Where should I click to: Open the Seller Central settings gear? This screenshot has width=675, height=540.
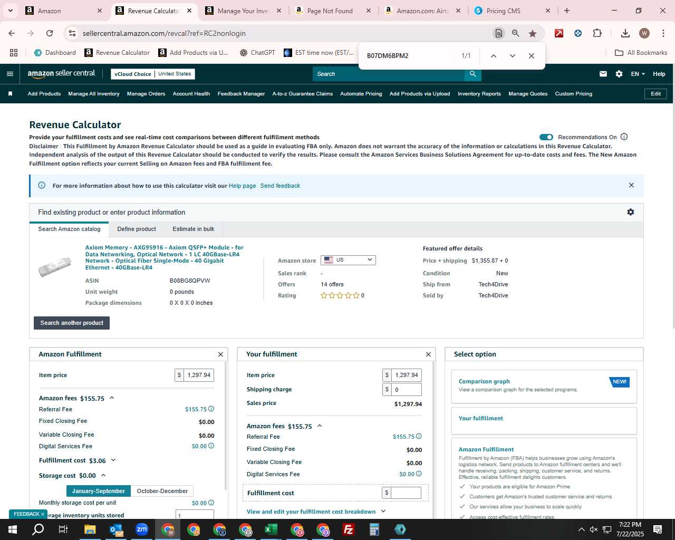click(x=619, y=74)
